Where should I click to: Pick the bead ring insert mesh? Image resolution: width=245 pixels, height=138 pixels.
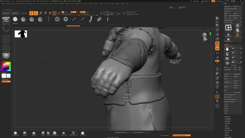57,19
